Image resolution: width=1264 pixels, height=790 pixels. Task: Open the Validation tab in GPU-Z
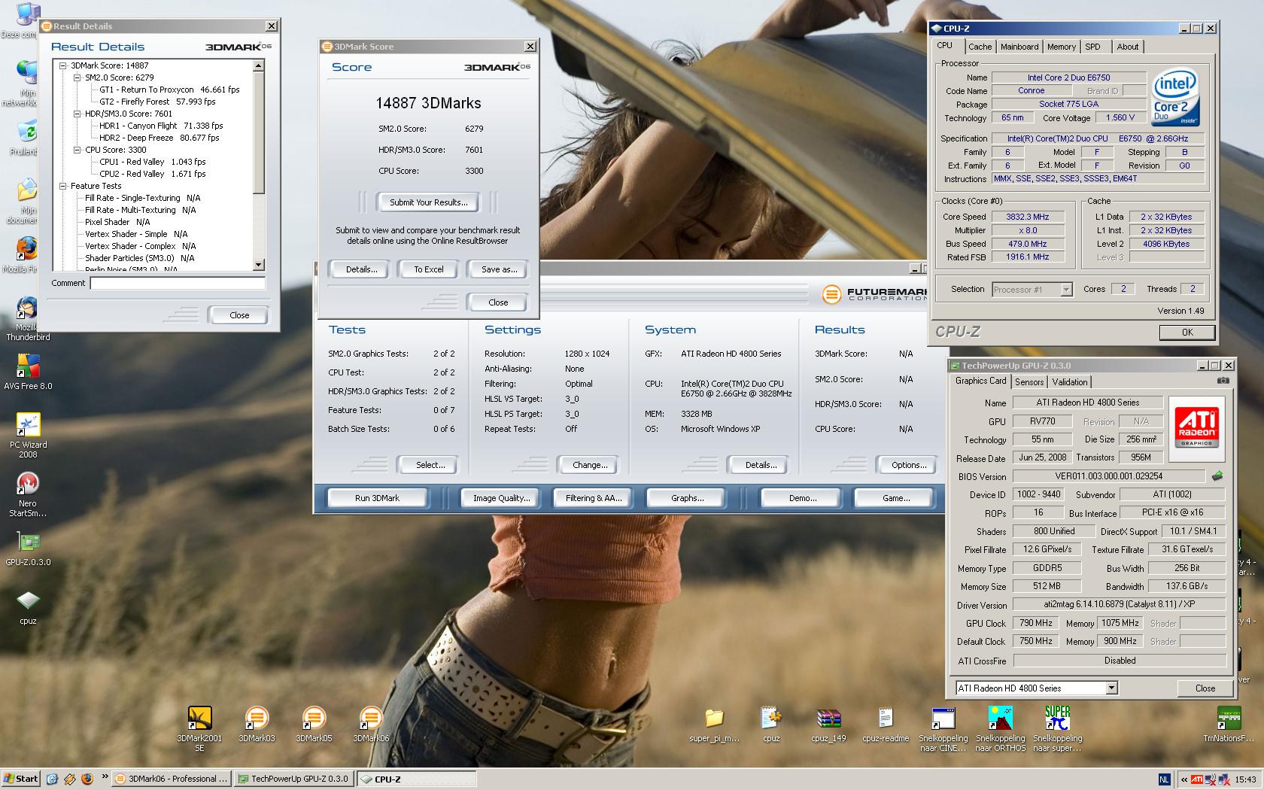[x=1069, y=382]
